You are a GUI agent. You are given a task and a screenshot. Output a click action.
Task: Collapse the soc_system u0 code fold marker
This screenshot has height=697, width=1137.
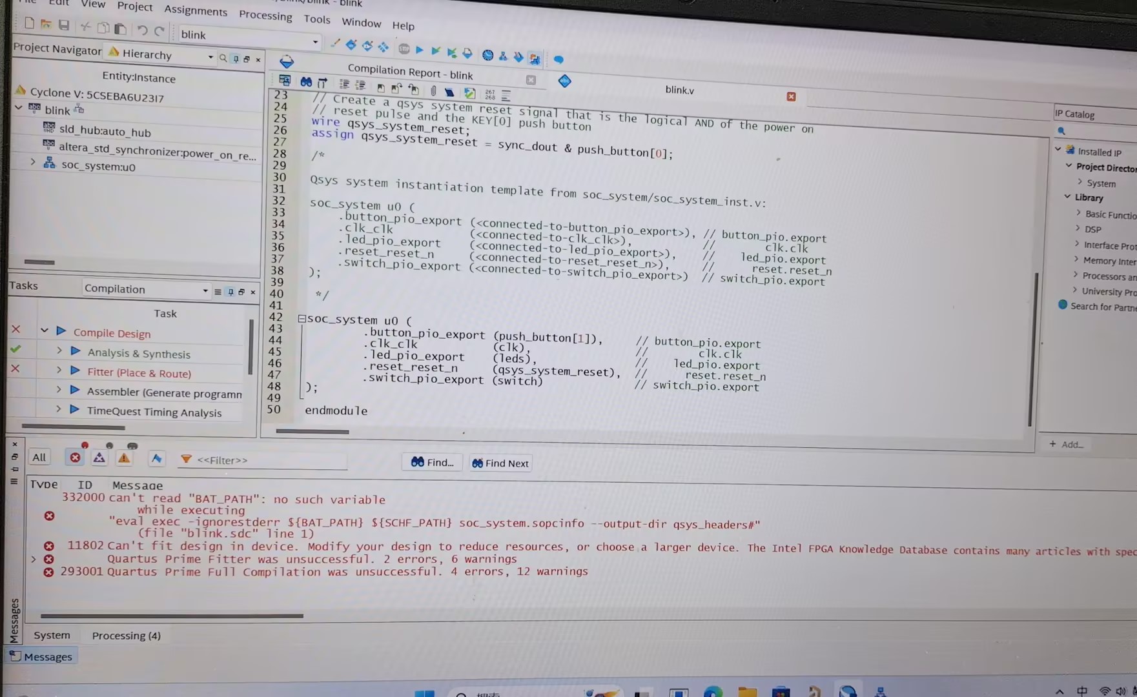coord(302,319)
